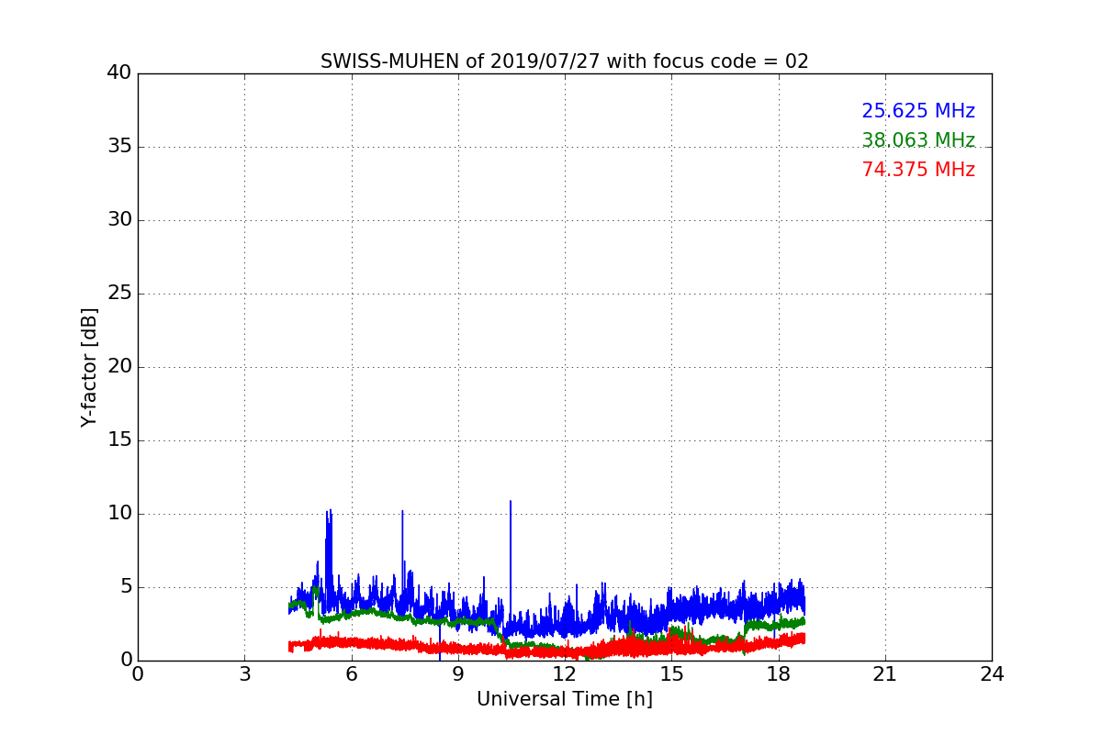Image resolution: width=1102 pixels, height=734 pixels.
Task: Select the red 74.375 MHz legend label
Action: pyautogui.click(x=918, y=170)
